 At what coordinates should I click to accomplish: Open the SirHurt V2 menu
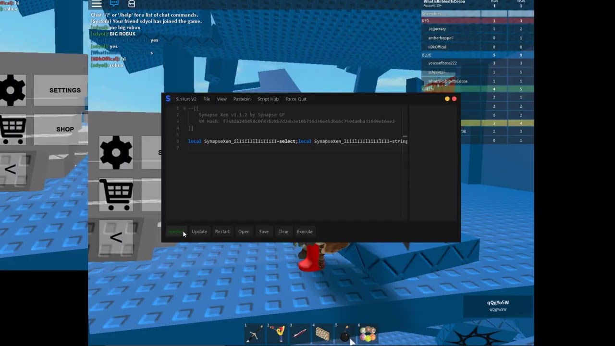click(186, 99)
